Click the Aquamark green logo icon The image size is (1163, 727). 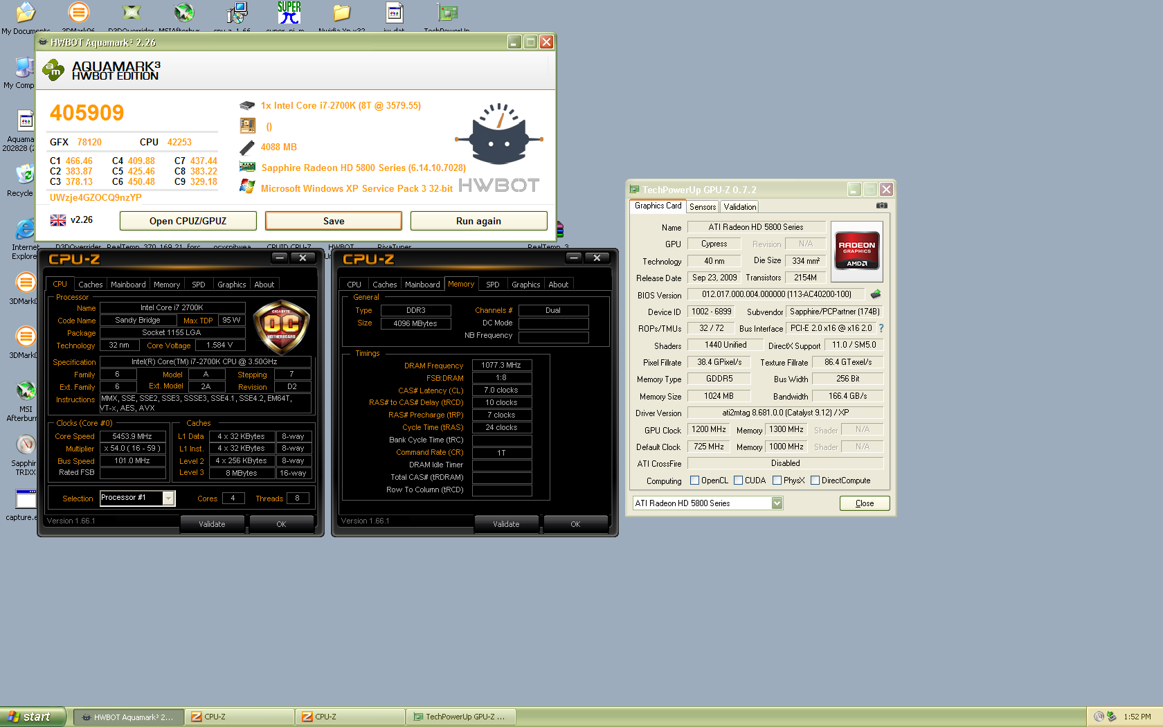pyautogui.click(x=53, y=70)
